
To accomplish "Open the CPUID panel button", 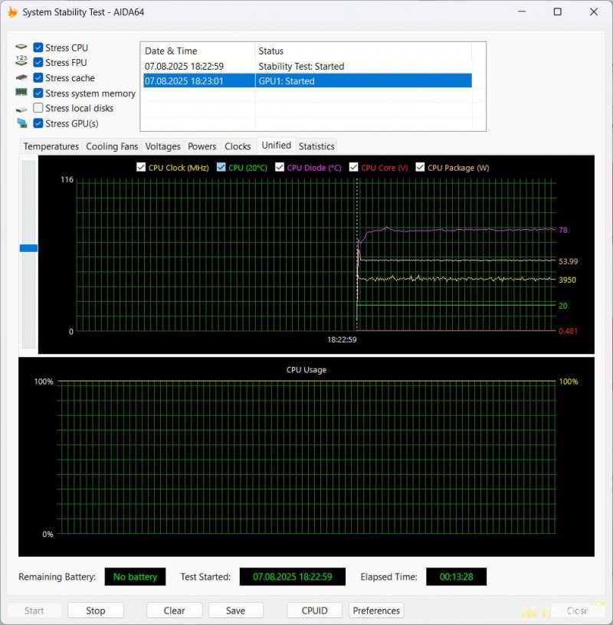I will coord(314,610).
